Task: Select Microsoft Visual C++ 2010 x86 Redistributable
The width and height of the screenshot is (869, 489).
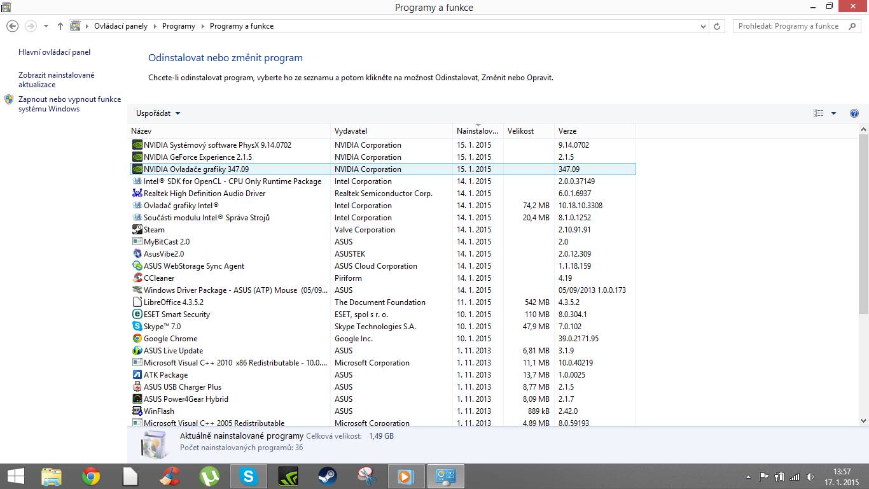Action: (382, 363)
